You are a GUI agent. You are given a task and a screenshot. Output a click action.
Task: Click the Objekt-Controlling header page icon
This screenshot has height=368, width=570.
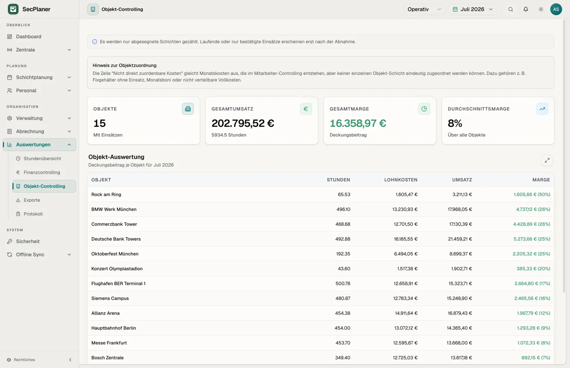point(93,9)
